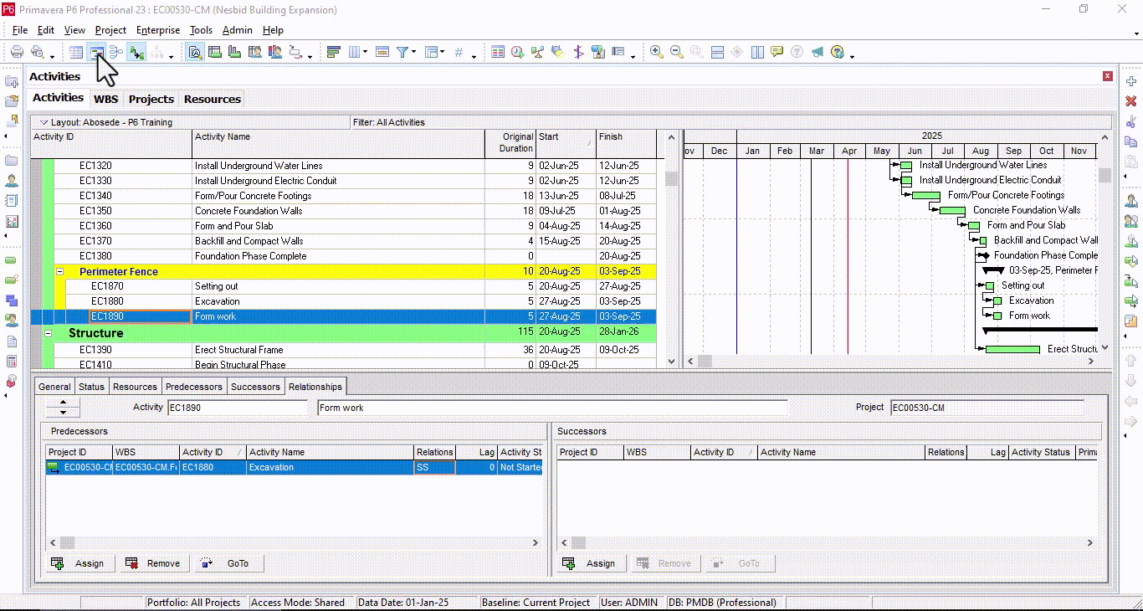The image size is (1143, 611).
Task: Click the Level Resources toolbar icon
Action: [x=538, y=52]
